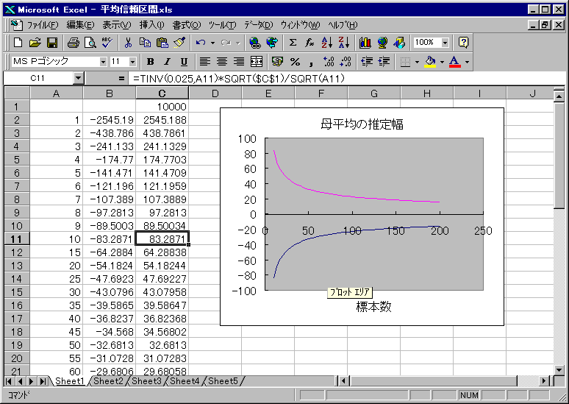Viewport: 569px width, 404px height.
Task: Apply currency style icon
Action: 277,62
